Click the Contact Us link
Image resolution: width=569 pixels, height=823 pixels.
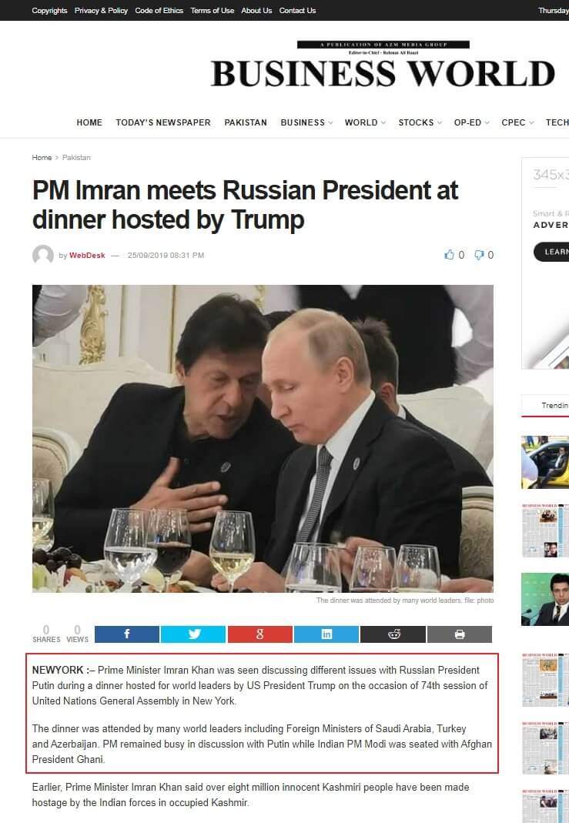pos(297,11)
